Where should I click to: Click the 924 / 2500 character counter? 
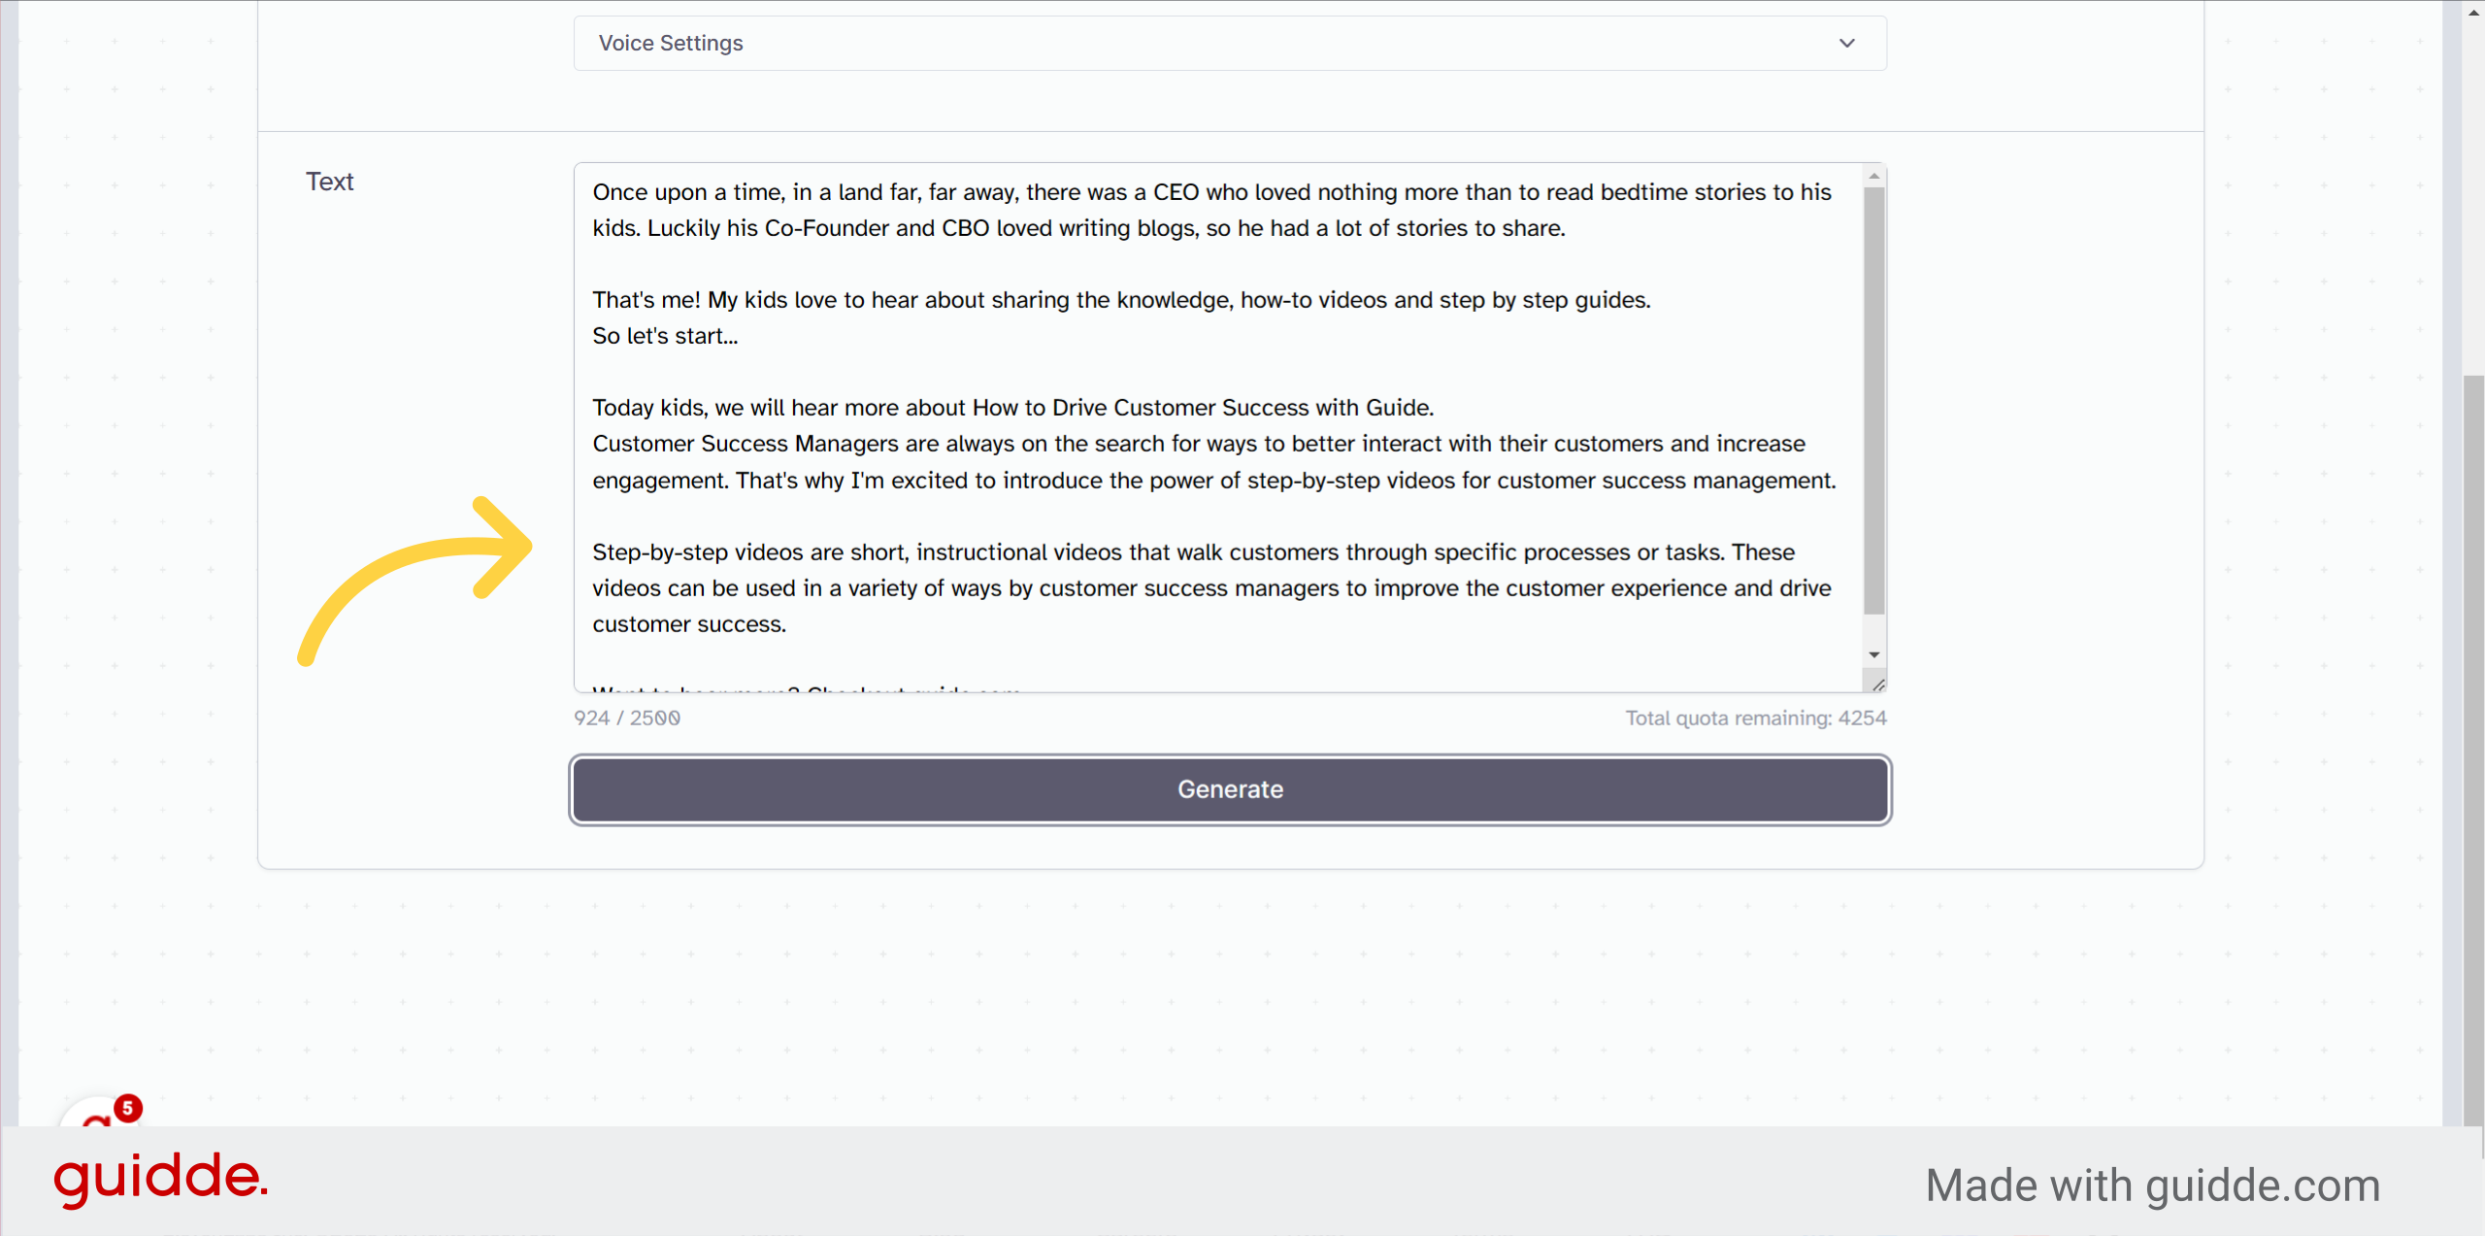[x=627, y=718]
